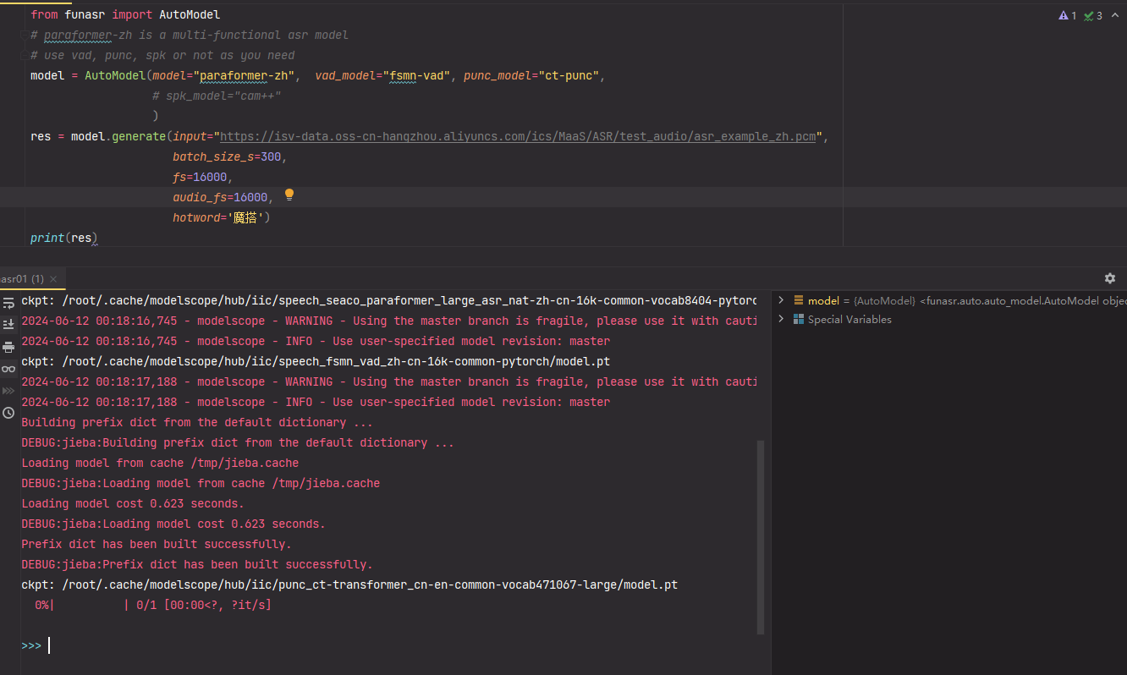Click the console vertical scrollbar
1127x675 pixels.
click(x=761, y=536)
